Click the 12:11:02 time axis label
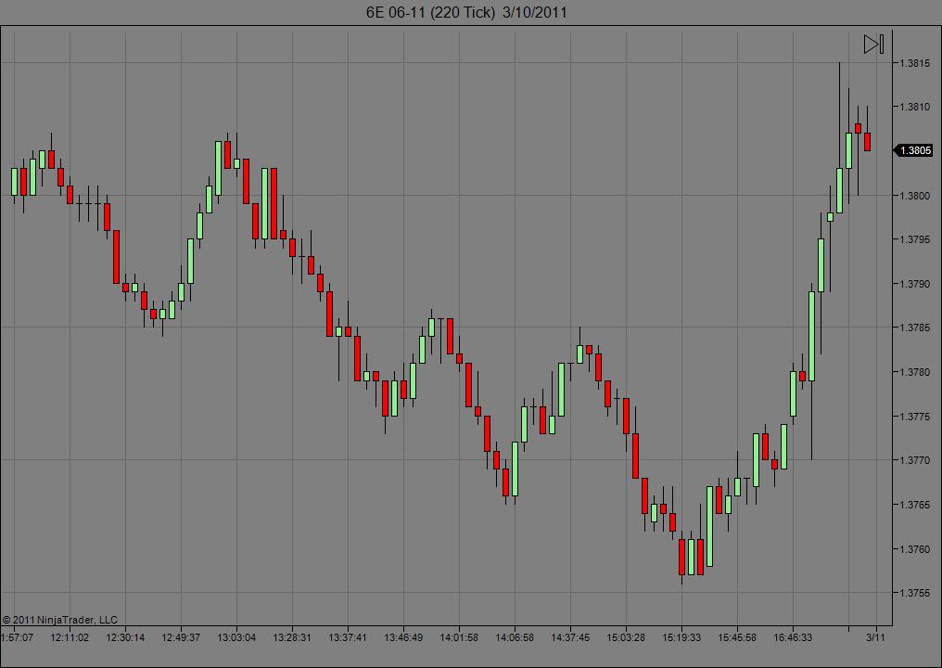This screenshot has height=668, width=942. (x=70, y=637)
